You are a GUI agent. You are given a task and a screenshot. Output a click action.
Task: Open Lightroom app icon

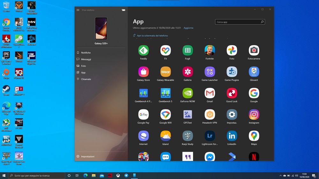(x=210, y=136)
